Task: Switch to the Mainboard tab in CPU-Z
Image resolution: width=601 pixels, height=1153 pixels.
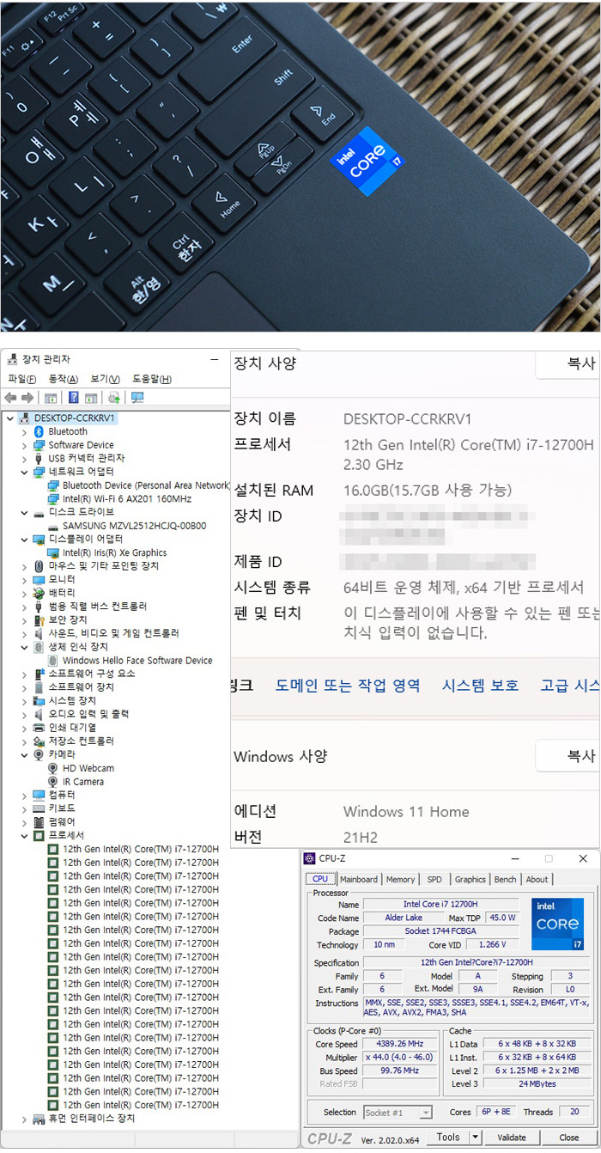Action: point(358,879)
